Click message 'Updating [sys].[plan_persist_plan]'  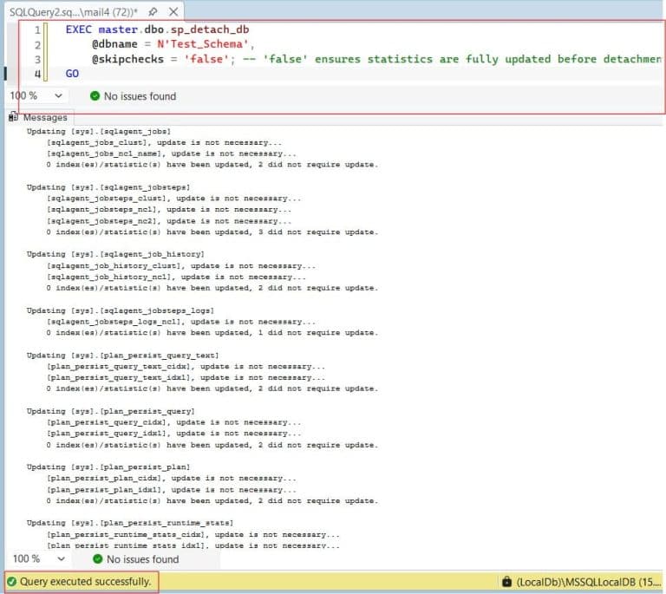[108, 467]
